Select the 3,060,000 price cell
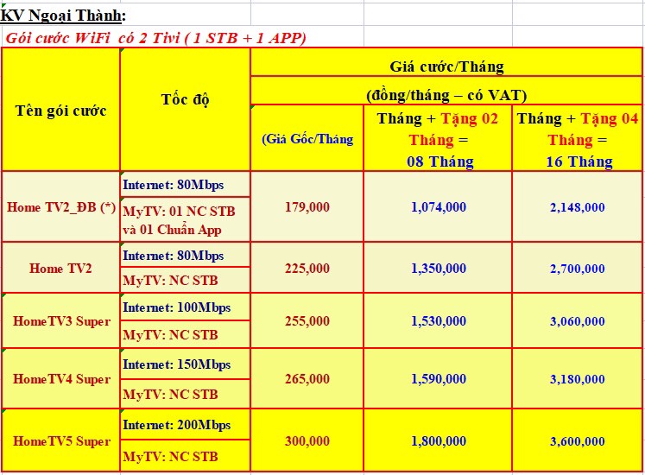Viewport: 645px width, 475px height. point(577,320)
